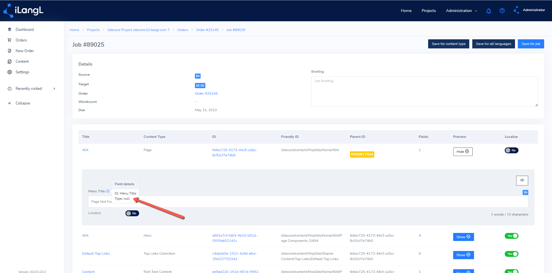Image resolution: width=552 pixels, height=273 pixels.
Task: Click Job #89025 breadcrumb link
Action: click(x=236, y=30)
